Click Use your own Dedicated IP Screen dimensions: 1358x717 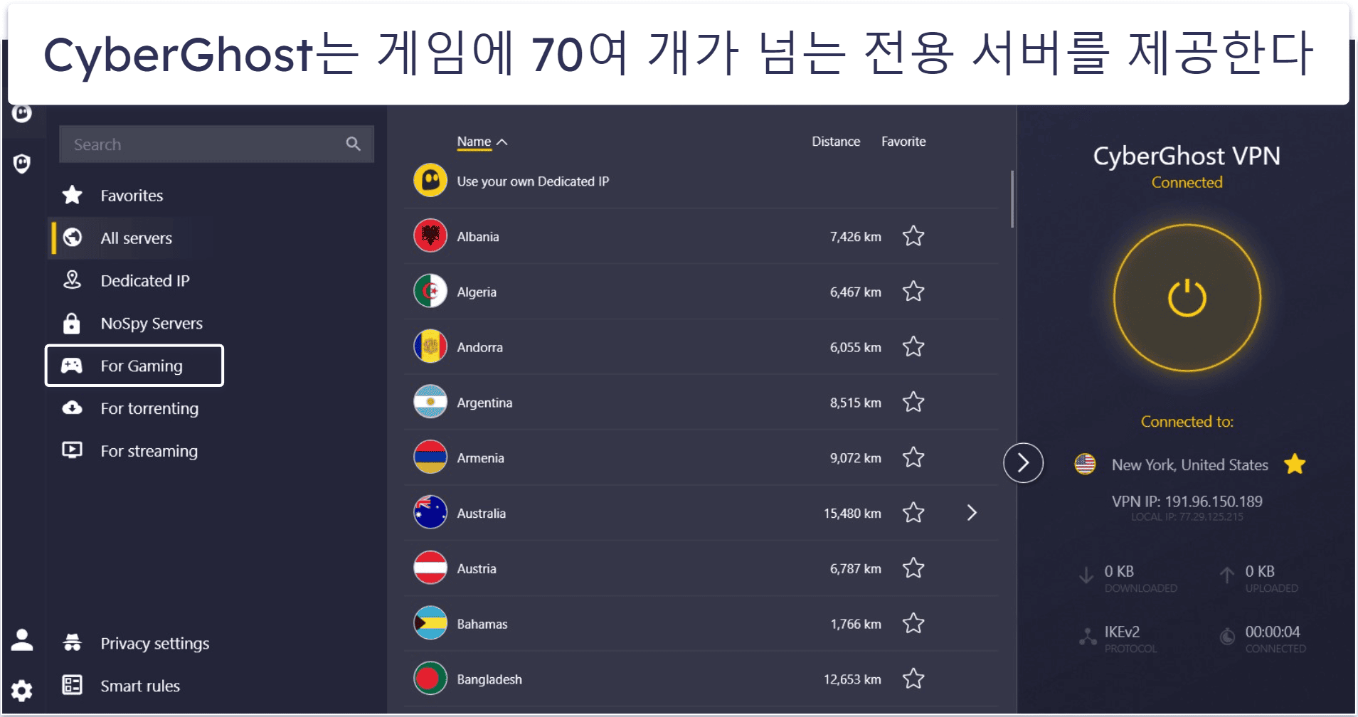[533, 181]
